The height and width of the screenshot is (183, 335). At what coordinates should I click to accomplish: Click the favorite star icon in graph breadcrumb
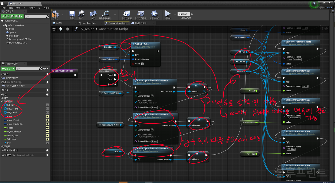(54, 29)
